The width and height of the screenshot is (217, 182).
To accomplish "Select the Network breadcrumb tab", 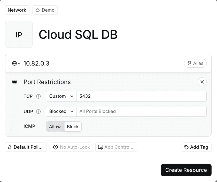I will point(17,10).
